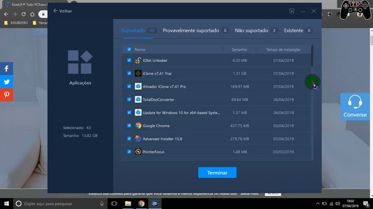Uncheck Advanced Installer 15.8
373x209 pixels.
[129, 138]
